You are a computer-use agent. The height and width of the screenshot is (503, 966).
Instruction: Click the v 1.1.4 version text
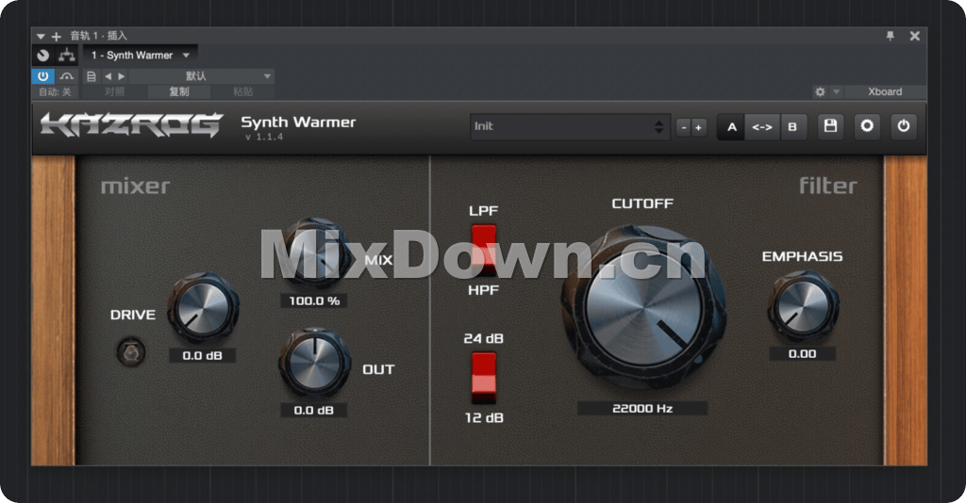coord(264,138)
